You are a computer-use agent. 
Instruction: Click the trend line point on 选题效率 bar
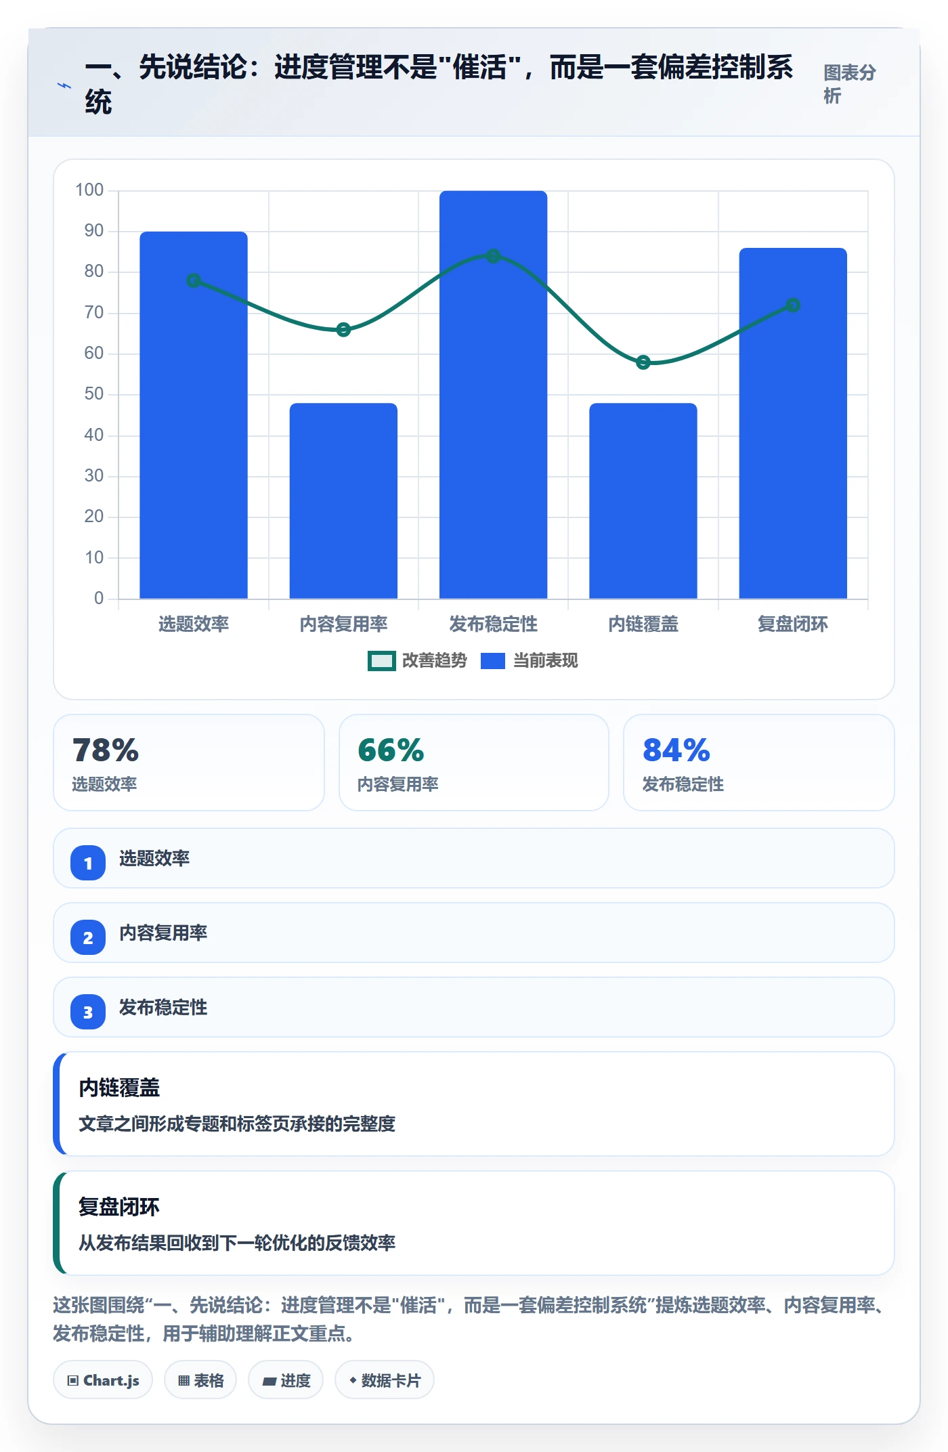(x=194, y=280)
